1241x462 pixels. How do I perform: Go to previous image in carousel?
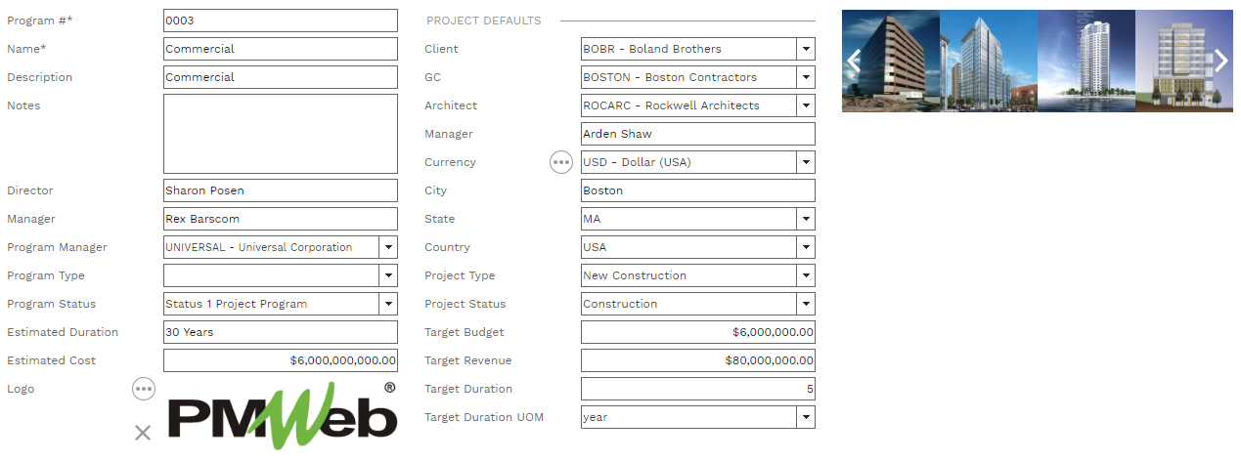pyautogui.click(x=853, y=62)
